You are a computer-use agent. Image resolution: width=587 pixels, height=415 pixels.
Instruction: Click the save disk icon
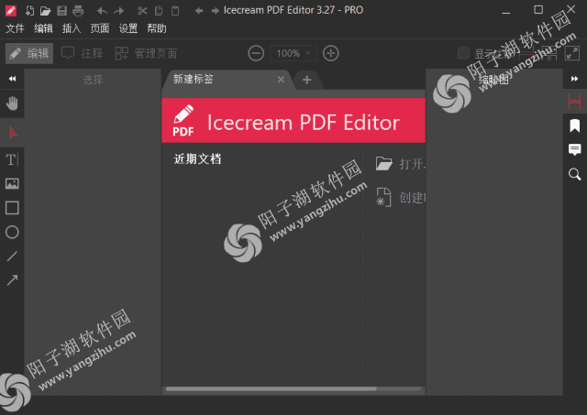[61, 10]
